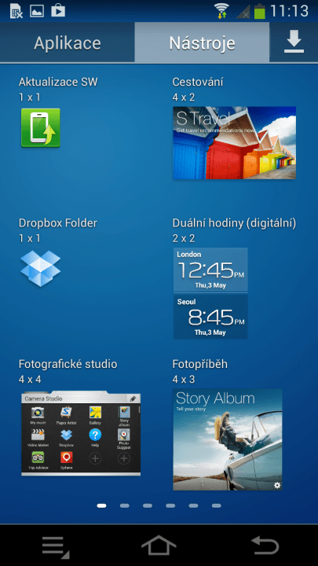Image resolution: width=318 pixels, height=566 pixels.
Task: Select the Nástroje tab
Action: (202, 42)
